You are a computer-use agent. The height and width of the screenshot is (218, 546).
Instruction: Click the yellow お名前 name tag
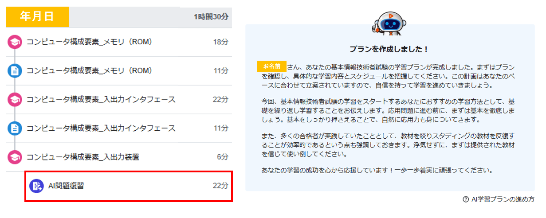(x=271, y=66)
